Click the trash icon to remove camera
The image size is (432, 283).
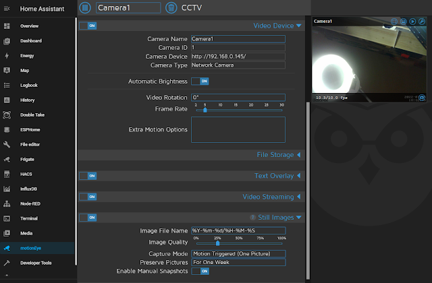(x=171, y=7)
